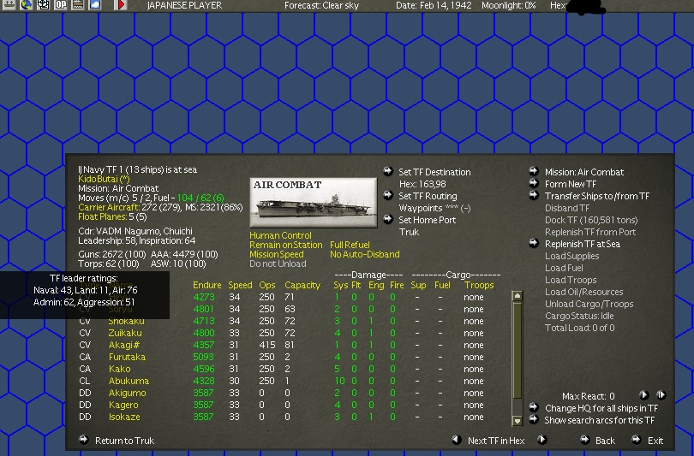Open the task force list toolbar icon
694x456 pixels.
(9, 5)
